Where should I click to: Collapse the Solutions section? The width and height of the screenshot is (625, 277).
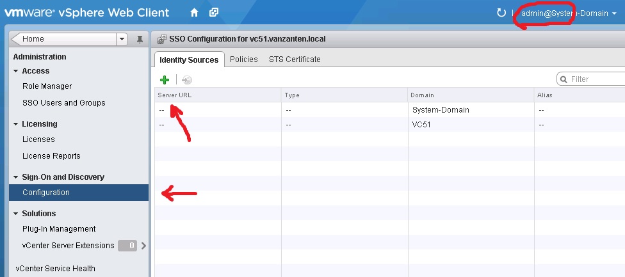pos(15,214)
